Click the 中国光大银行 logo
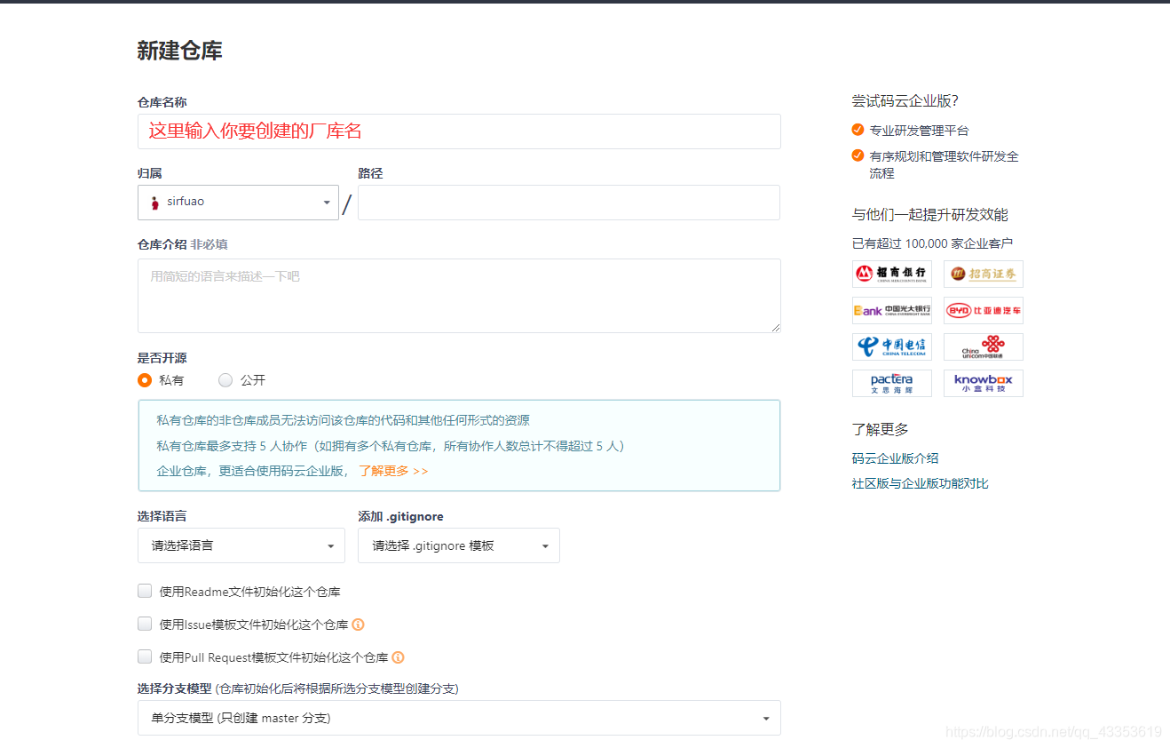The image size is (1170, 748). click(x=891, y=310)
